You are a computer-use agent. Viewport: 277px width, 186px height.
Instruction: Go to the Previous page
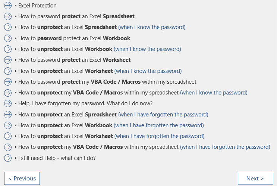coord(22,179)
